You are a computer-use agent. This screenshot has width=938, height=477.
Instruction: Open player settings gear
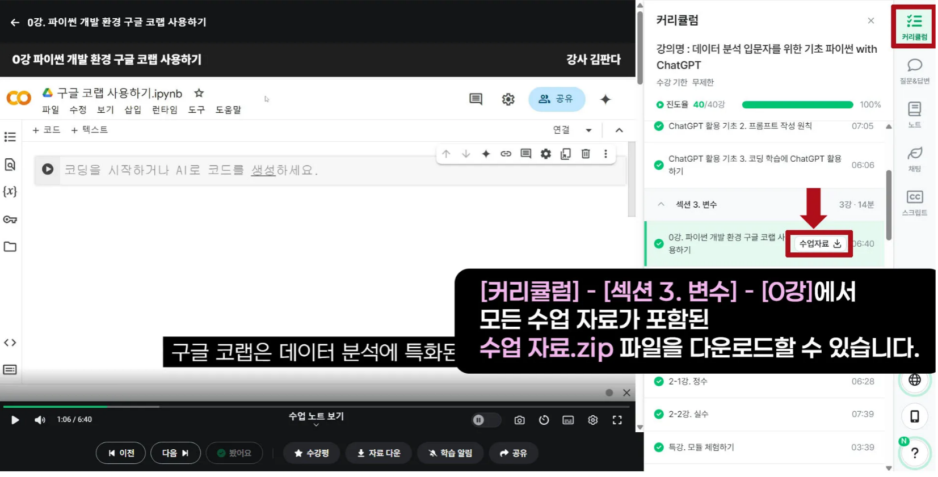(x=592, y=420)
